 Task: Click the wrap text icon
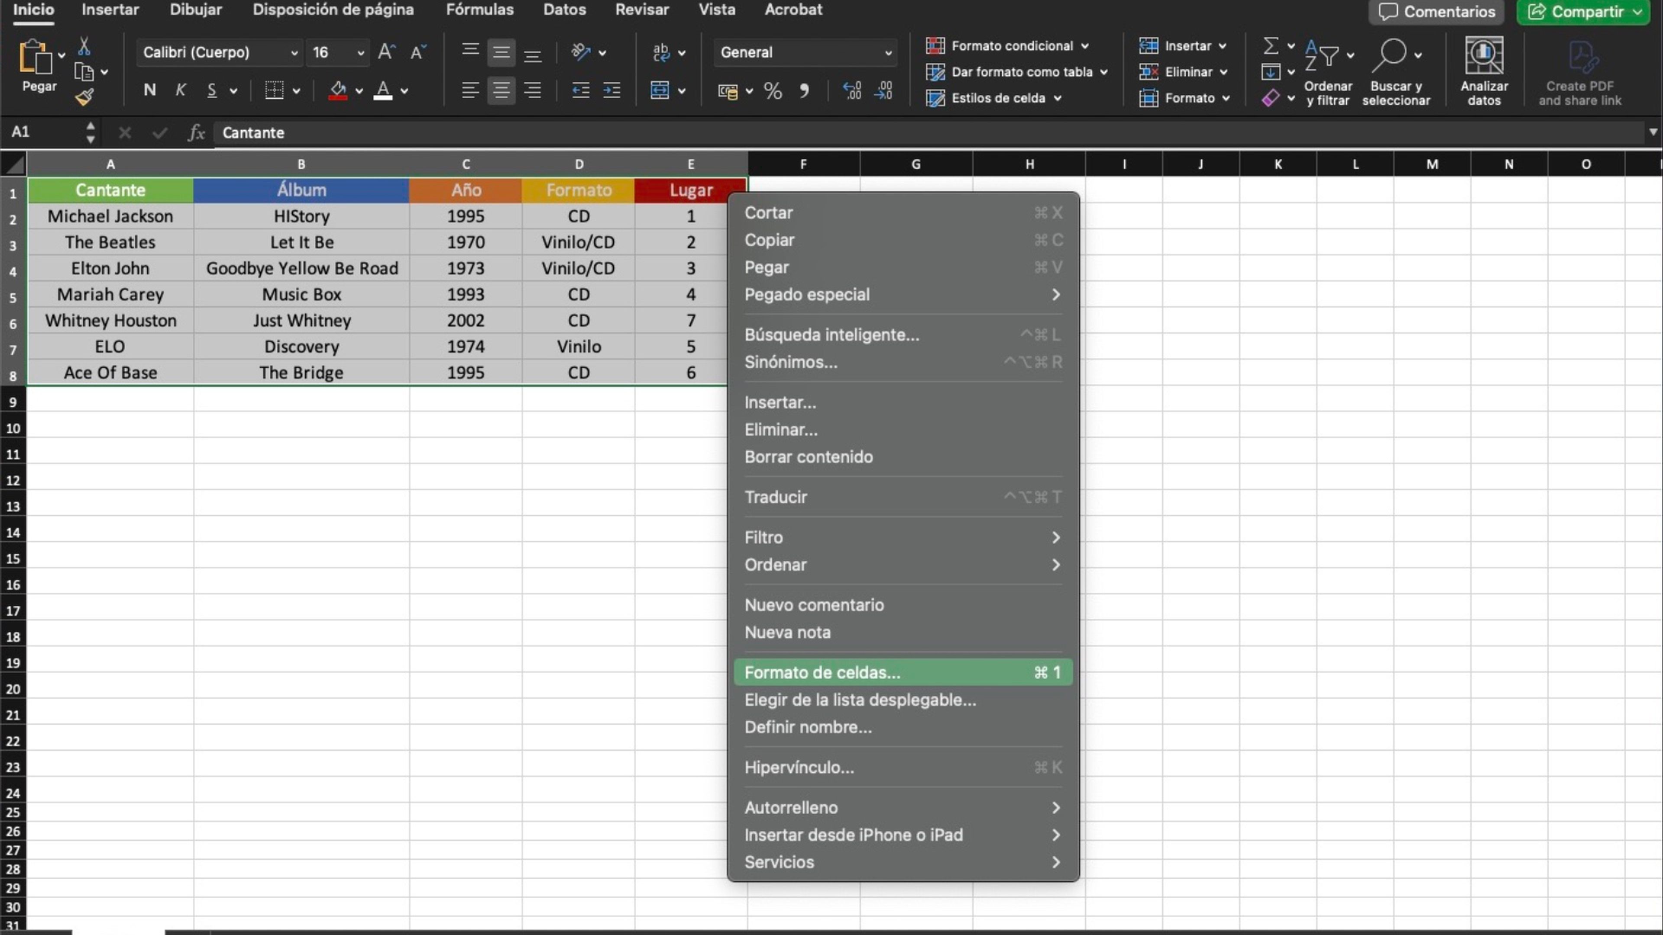(x=661, y=52)
